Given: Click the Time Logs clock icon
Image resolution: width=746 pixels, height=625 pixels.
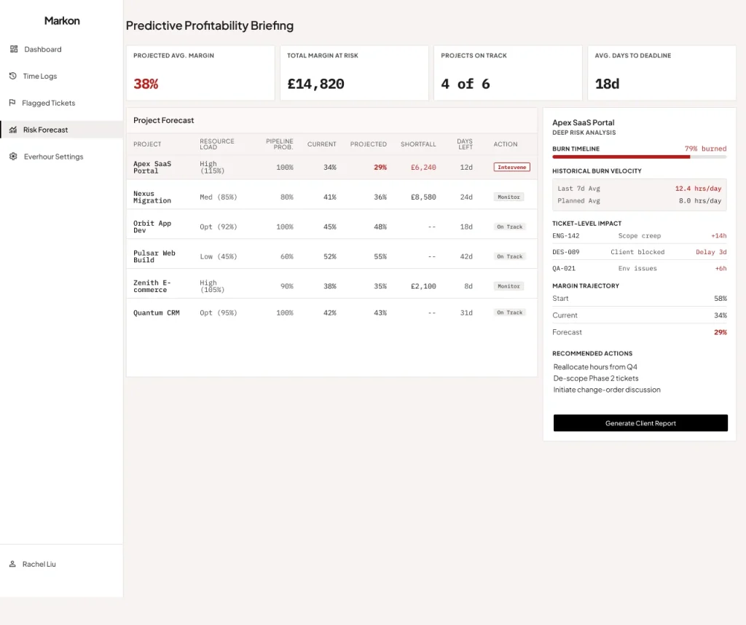Looking at the screenshot, I should coord(13,76).
